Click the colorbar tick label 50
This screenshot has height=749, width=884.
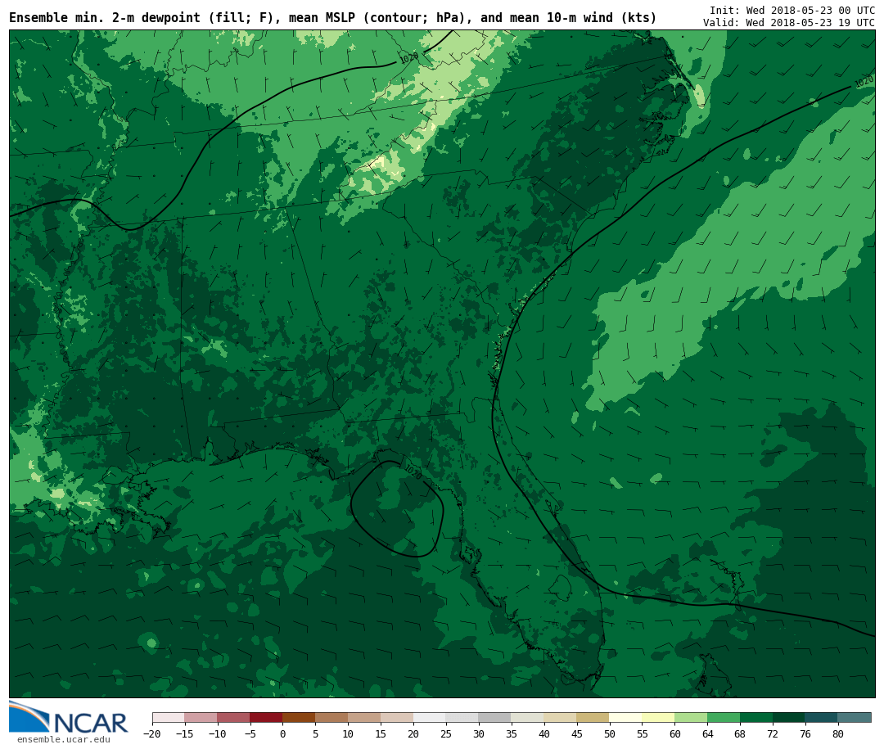click(x=610, y=733)
